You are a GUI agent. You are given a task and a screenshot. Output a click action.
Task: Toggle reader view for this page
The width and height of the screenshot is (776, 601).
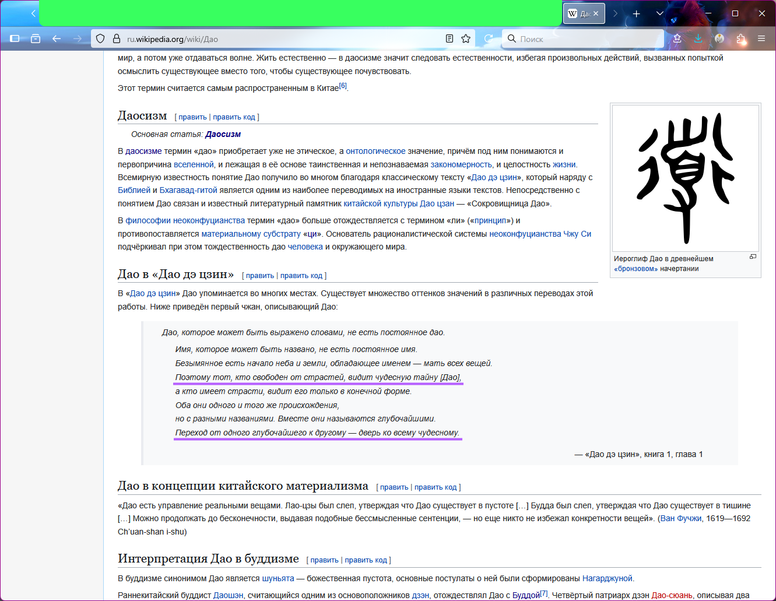coord(449,38)
